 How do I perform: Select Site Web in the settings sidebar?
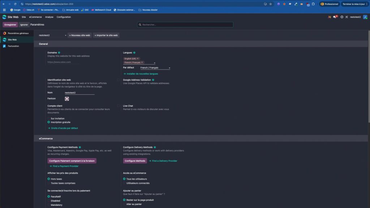click(17, 40)
